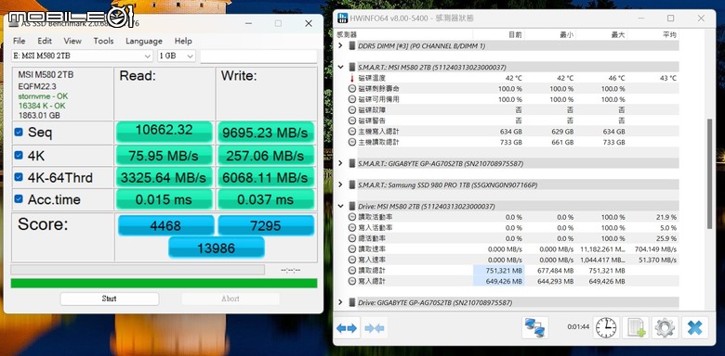Click the empty text field beside 1 GB dropdown
This screenshot has height=356, width=725.
[x=258, y=57]
